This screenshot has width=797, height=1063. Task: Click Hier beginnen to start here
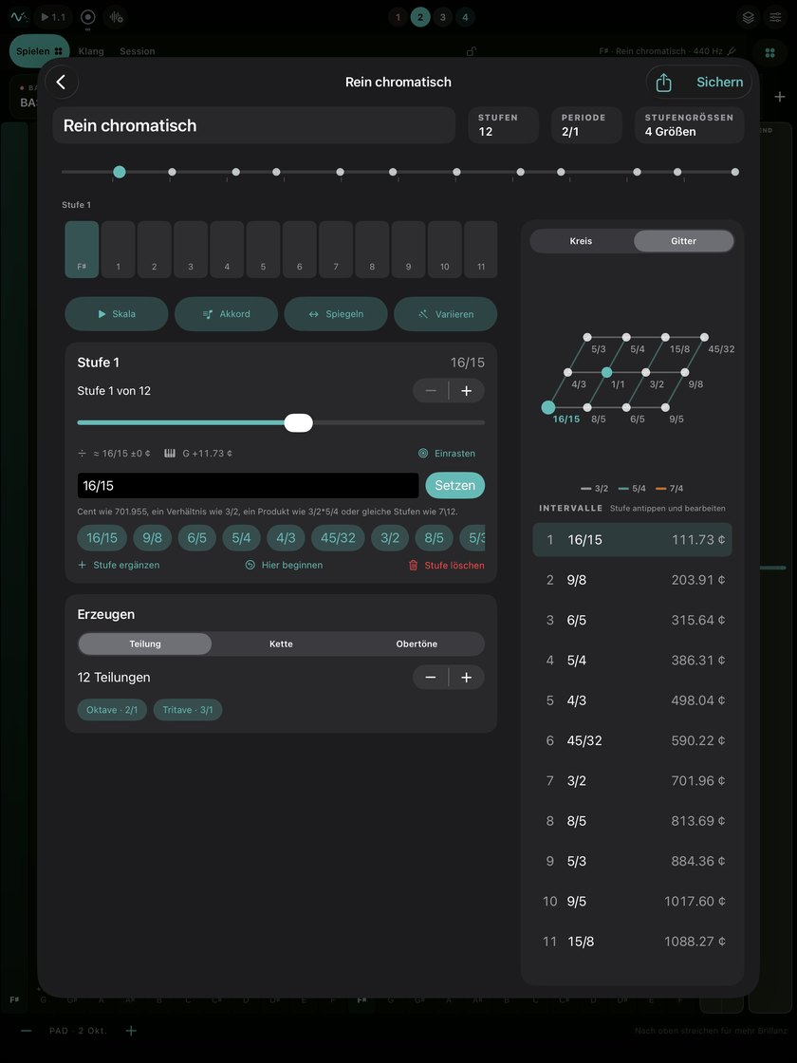284,565
